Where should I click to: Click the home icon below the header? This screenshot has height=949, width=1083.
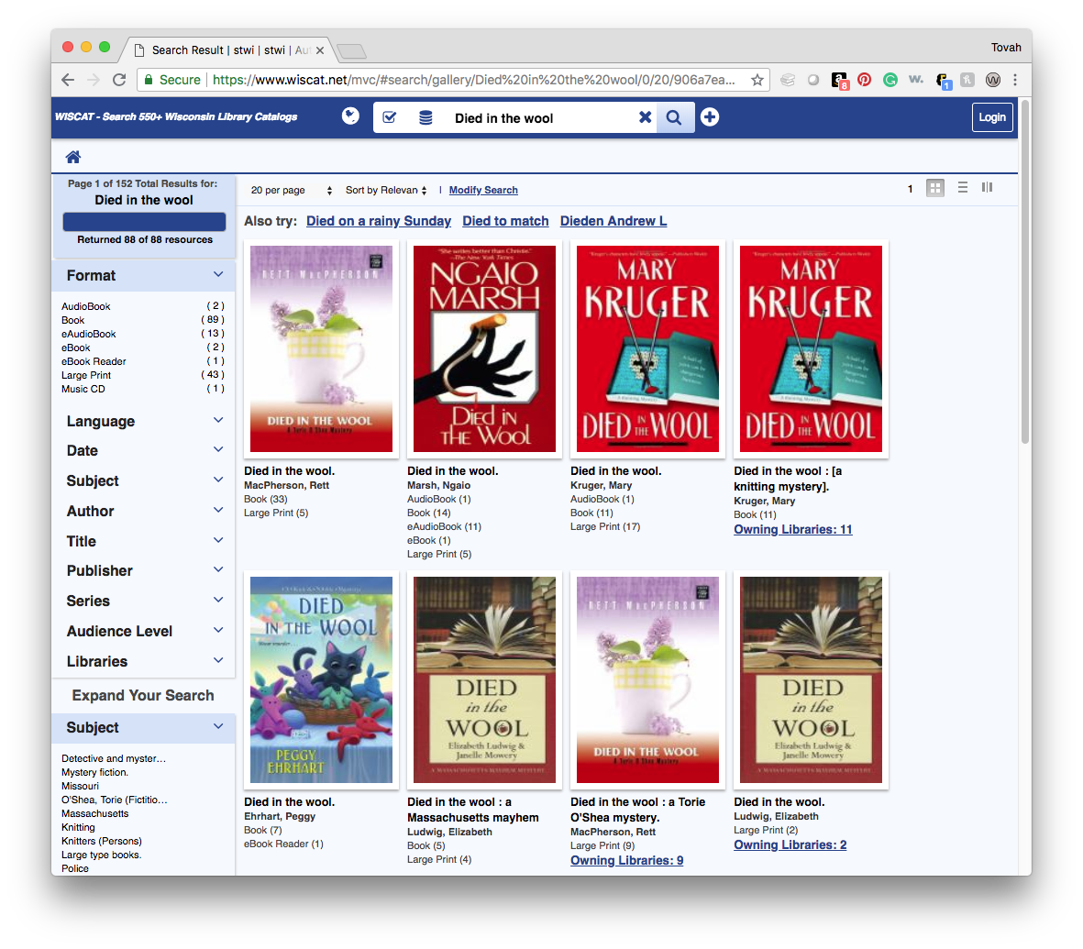[72, 157]
